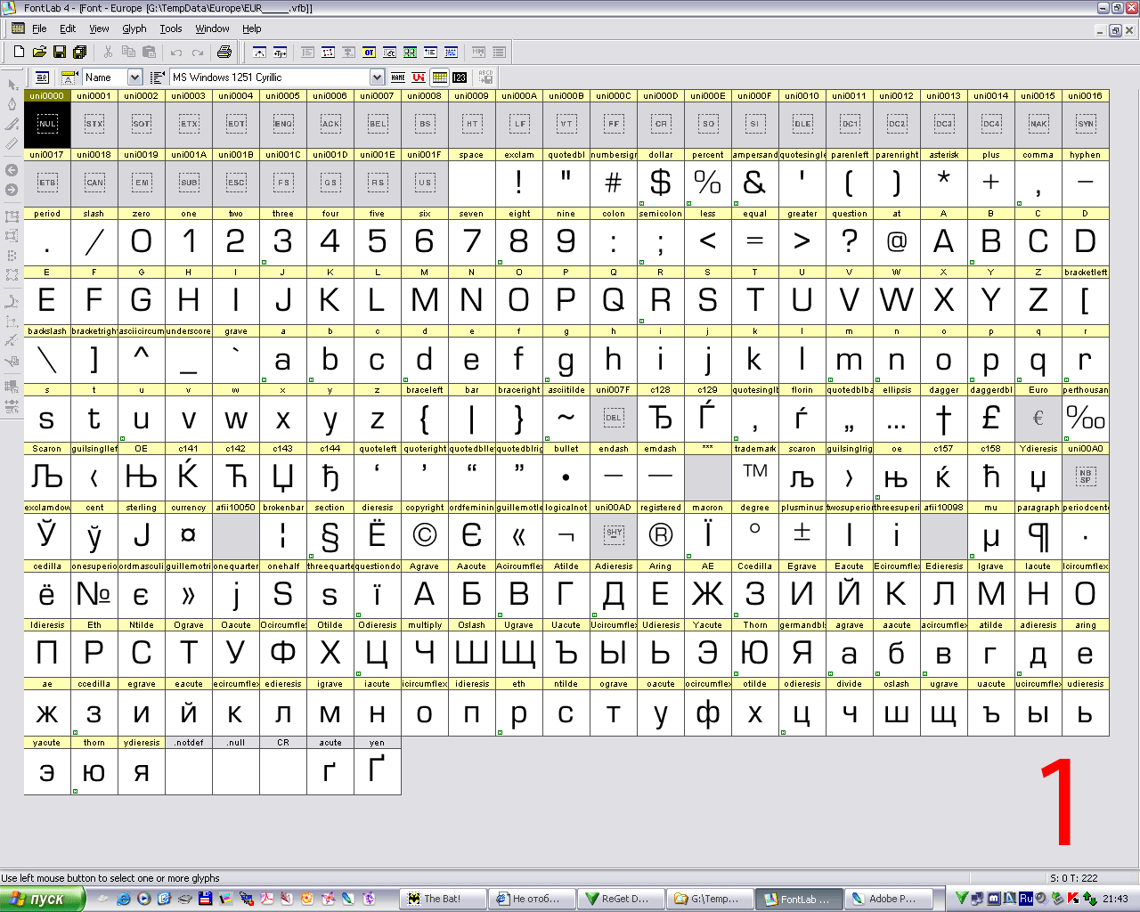This screenshot has height=912, width=1140.
Task: Click the round right-arrow next glyph icon
Action: [x=12, y=190]
